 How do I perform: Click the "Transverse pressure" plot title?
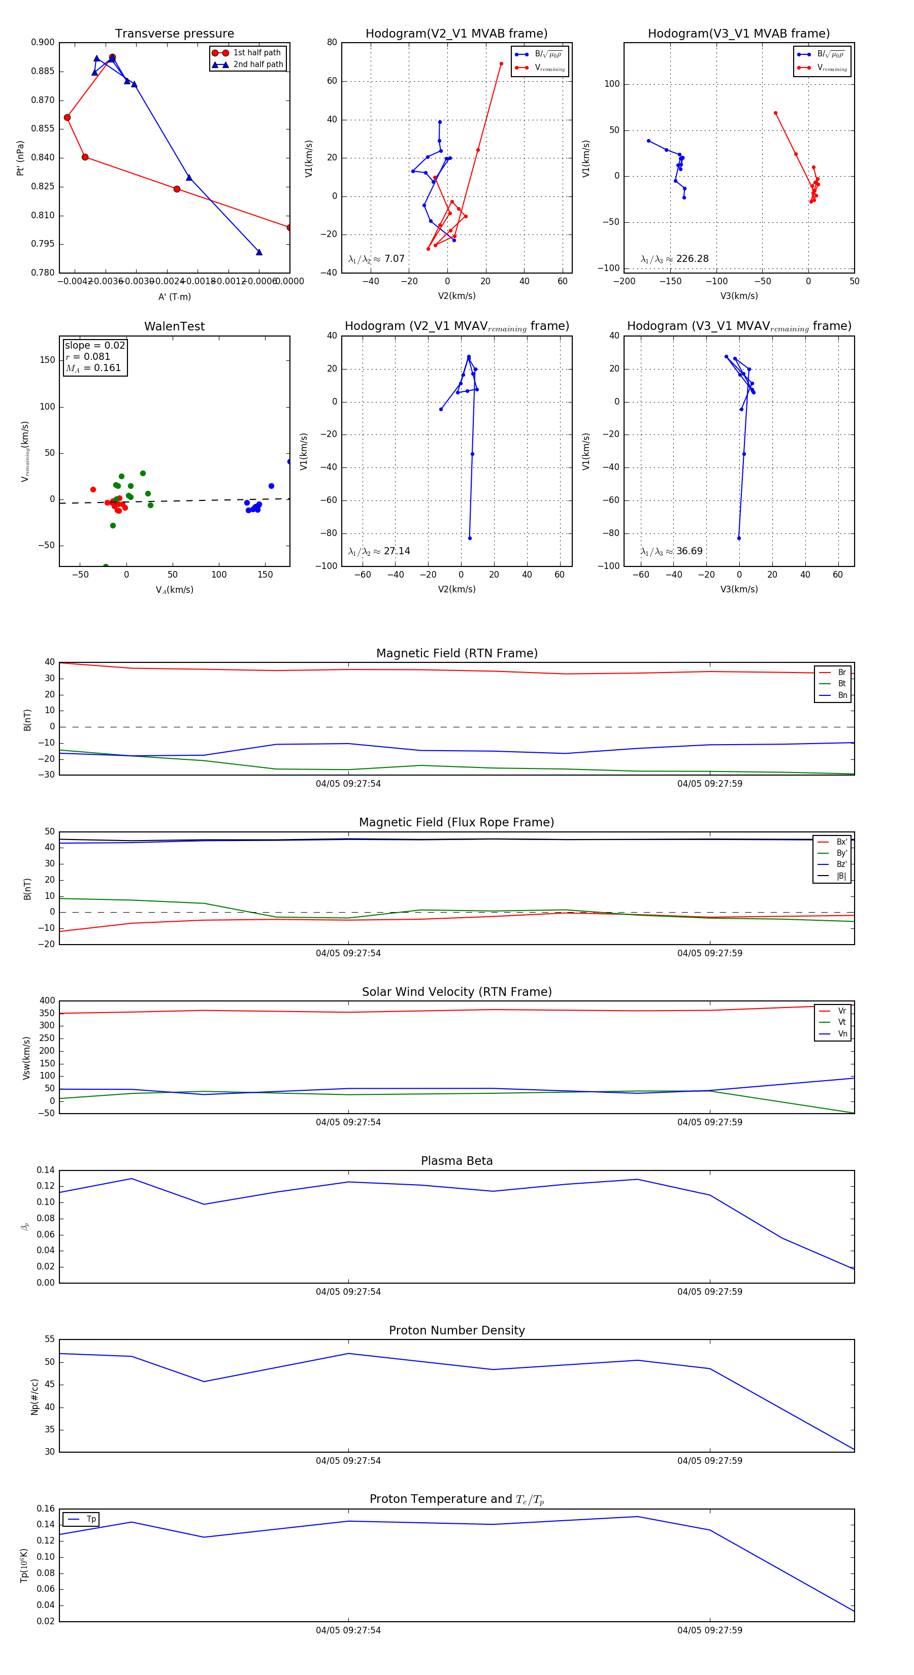pyautogui.click(x=174, y=34)
